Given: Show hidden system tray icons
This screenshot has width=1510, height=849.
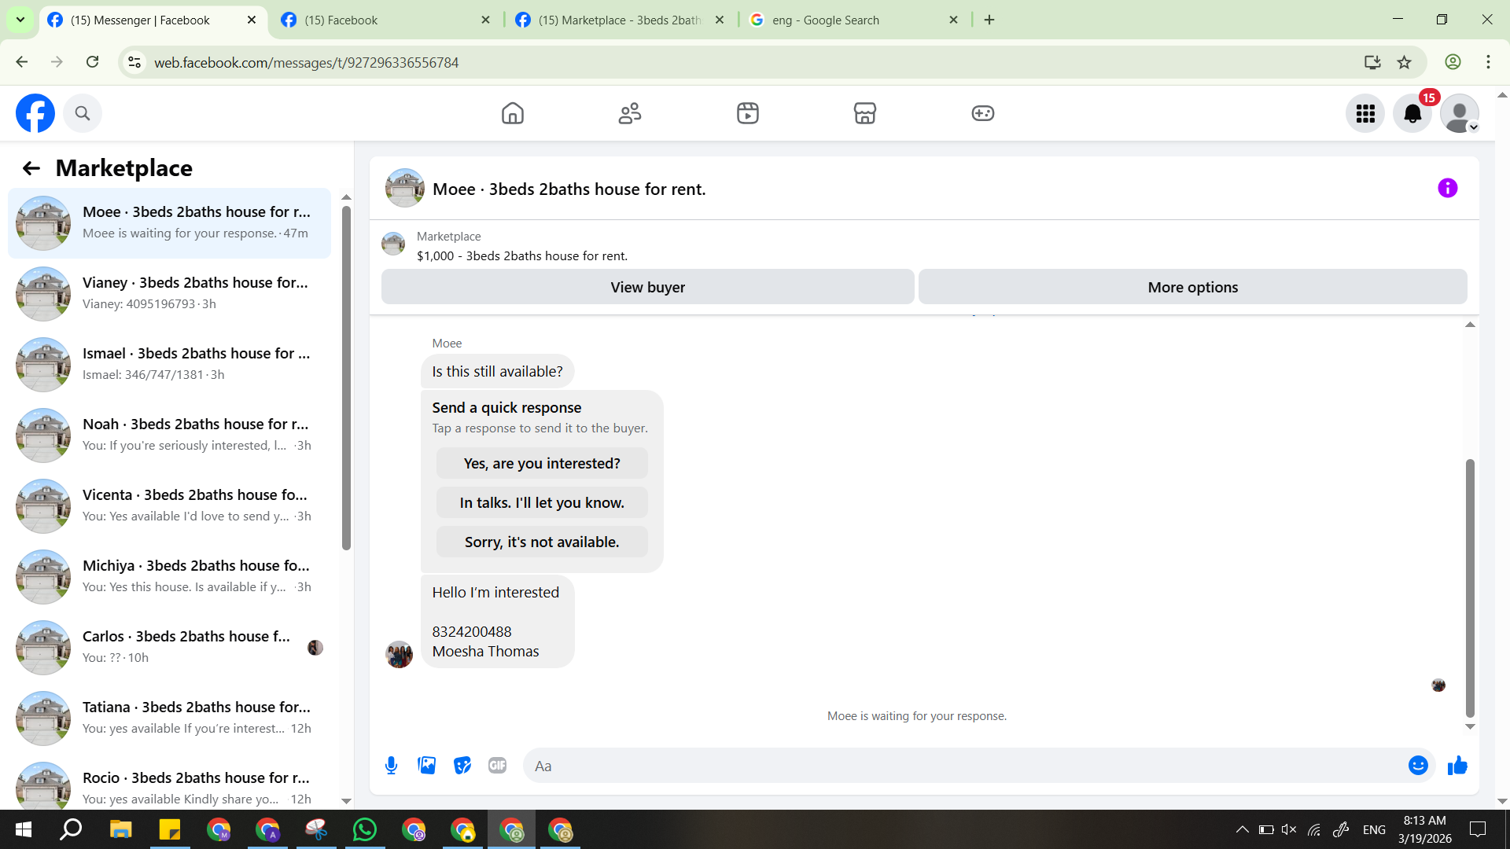Looking at the screenshot, I should pyautogui.click(x=1242, y=829).
